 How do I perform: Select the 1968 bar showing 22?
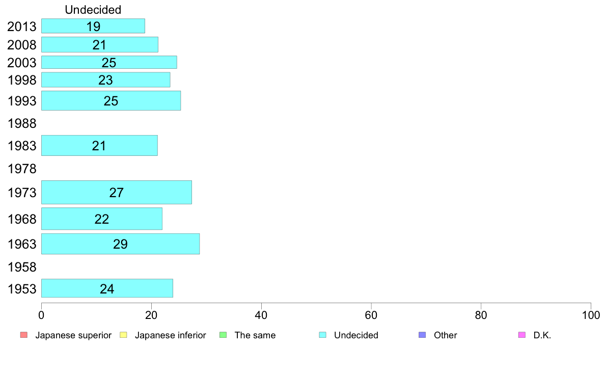click(x=101, y=219)
